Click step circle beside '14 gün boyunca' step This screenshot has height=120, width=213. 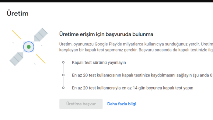coord(63,88)
